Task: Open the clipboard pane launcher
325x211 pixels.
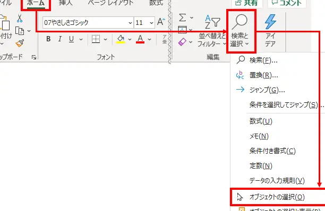Action: [x=34, y=57]
